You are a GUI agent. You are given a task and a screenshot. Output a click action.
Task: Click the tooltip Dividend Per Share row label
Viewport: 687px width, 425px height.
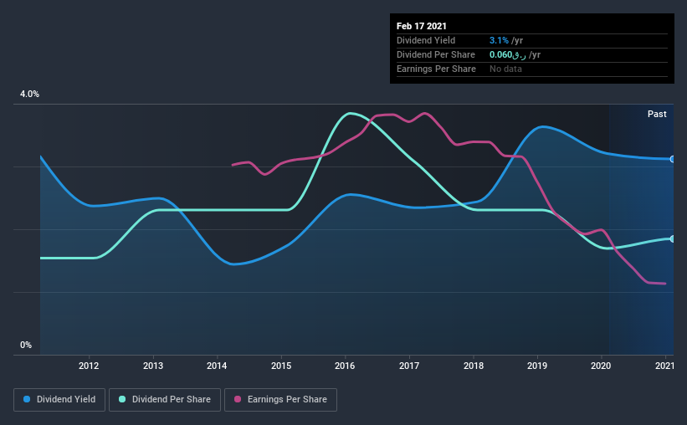[x=435, y=54]
